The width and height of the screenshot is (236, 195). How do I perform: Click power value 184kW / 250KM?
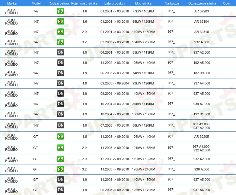coord(143,42)
